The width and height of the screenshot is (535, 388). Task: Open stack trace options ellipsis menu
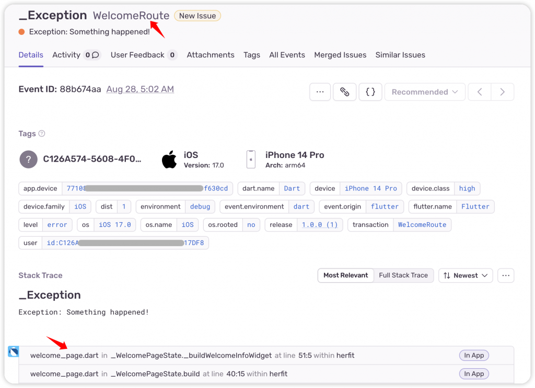(x=506, y=275)
